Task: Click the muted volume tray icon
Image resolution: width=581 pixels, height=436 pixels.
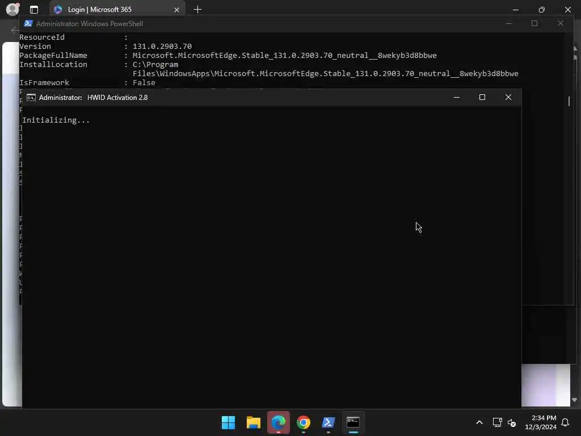Action: pos(512,422)
